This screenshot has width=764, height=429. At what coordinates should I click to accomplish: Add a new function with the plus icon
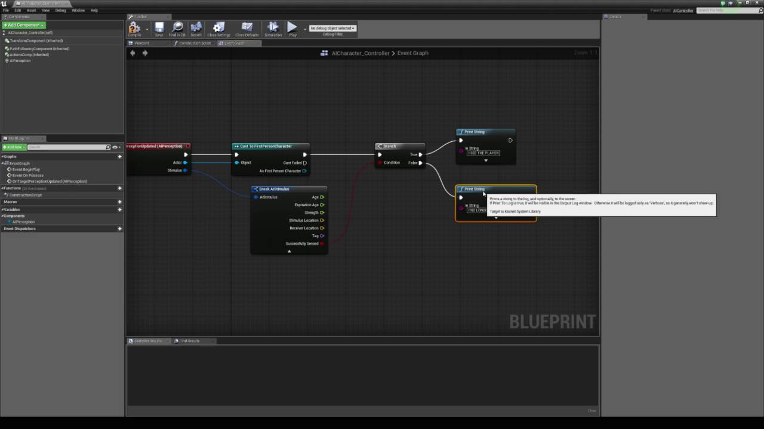point(119,188)
